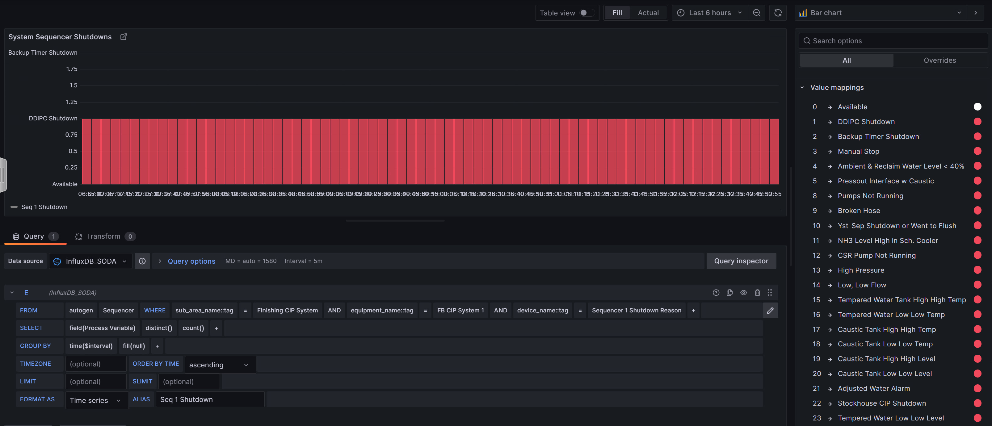
Task: Expand the Query options link
Action: click(191, 261)
